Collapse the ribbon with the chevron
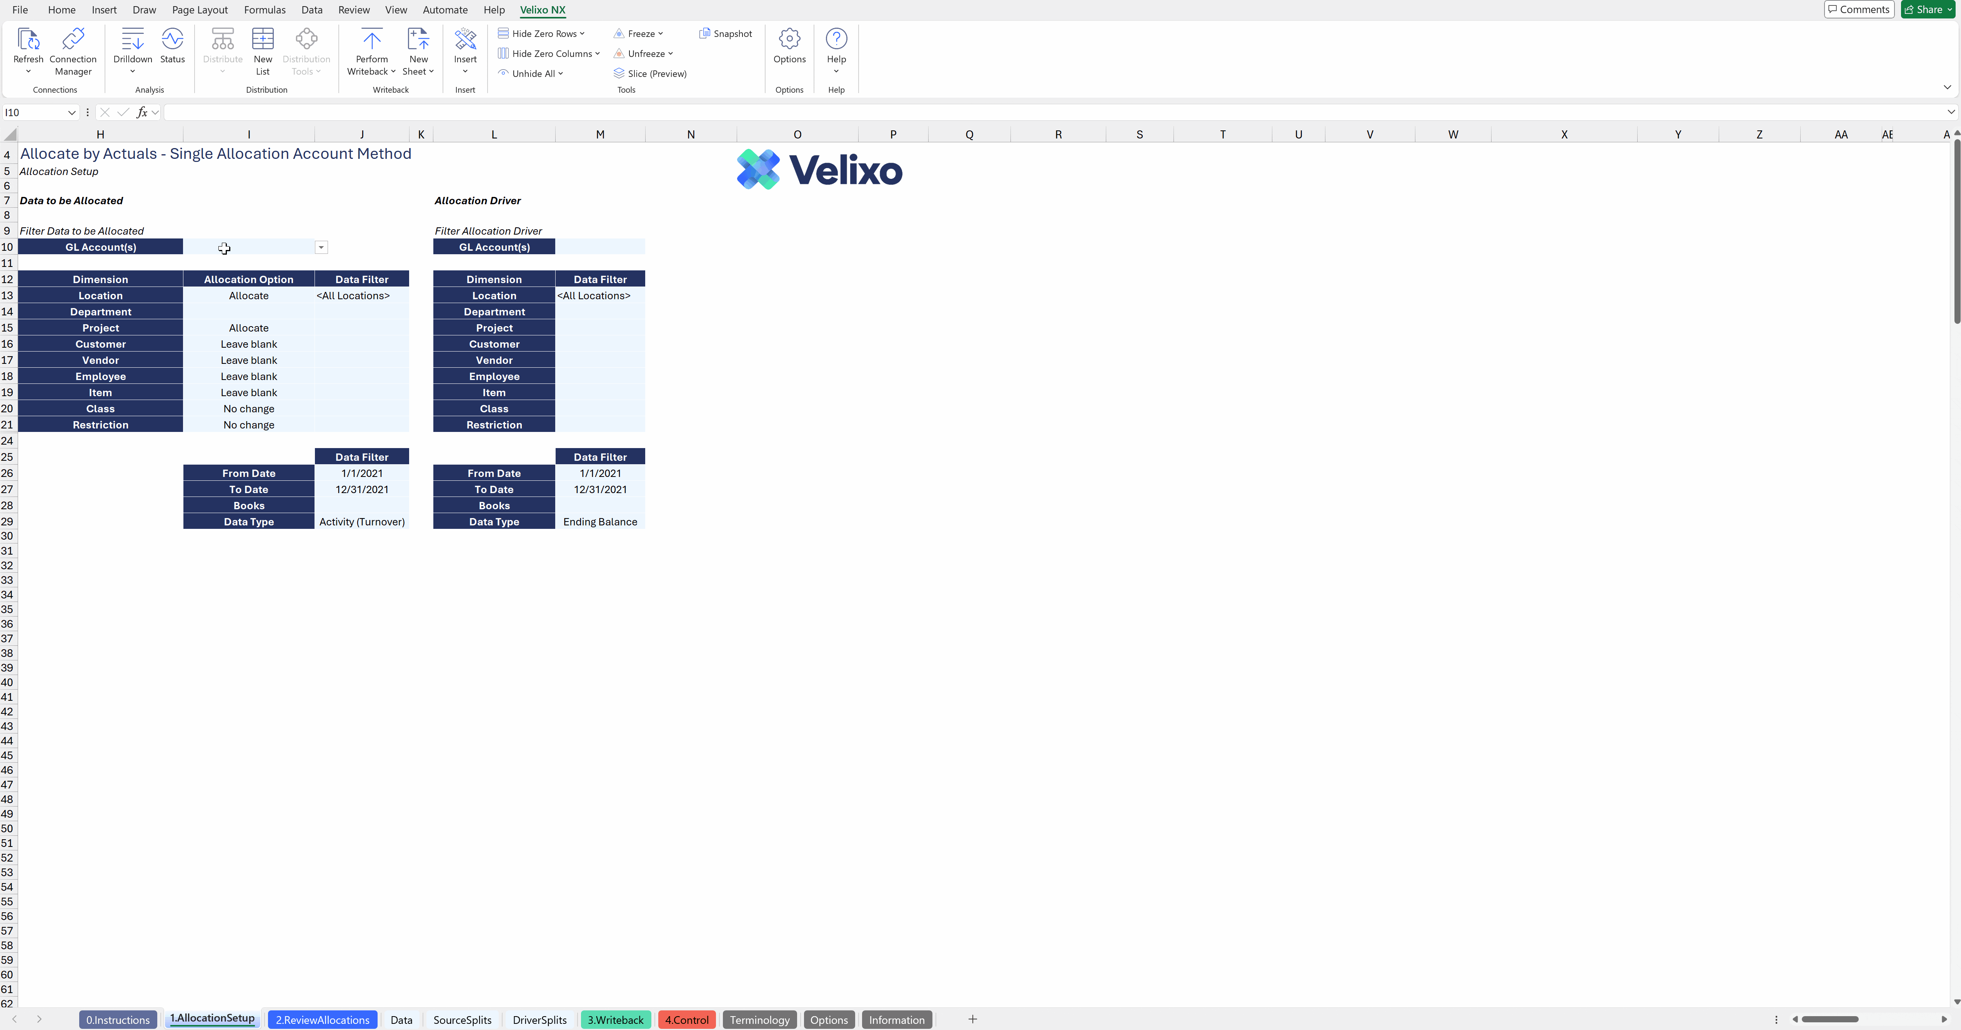The width and height of the screenshot is (1961, 1030). point(1946,88)
